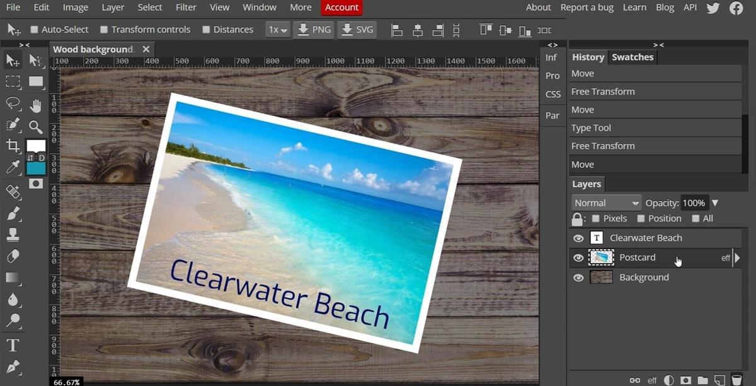Expand the side panel column <> handle
The height and width of the screenshot is (386, 756).
click(553, 45)
